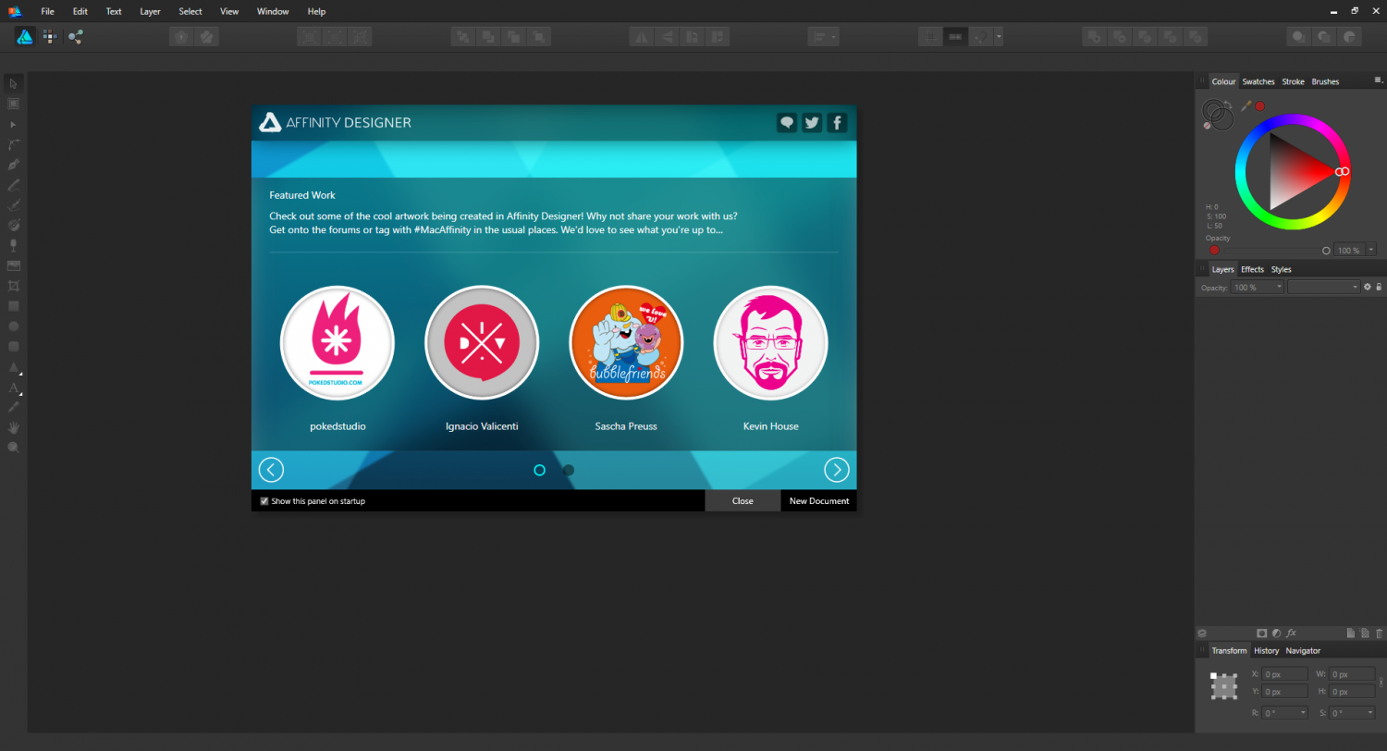1387x751 pixels.
Task: Select the Pen tool
Action: [x=13, y=165]
